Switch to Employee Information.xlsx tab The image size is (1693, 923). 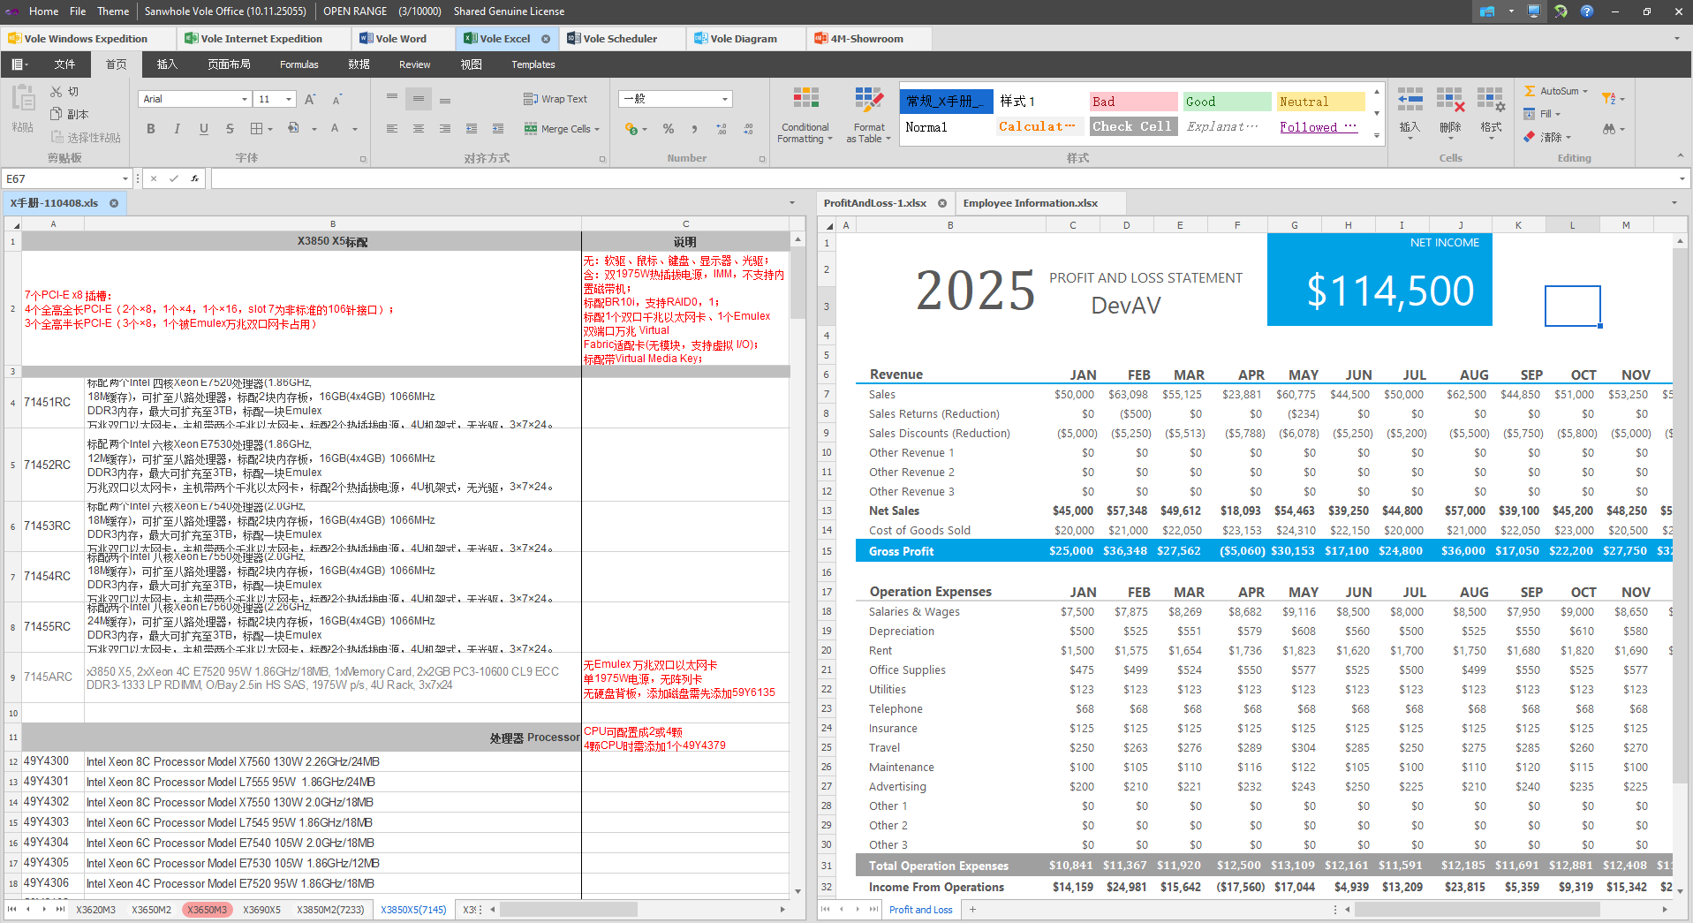1030,203
